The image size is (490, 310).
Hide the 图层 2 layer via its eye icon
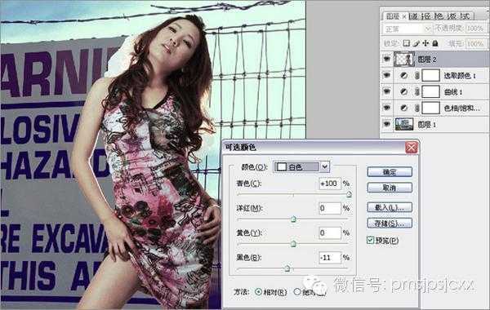(x=387, y=59)
